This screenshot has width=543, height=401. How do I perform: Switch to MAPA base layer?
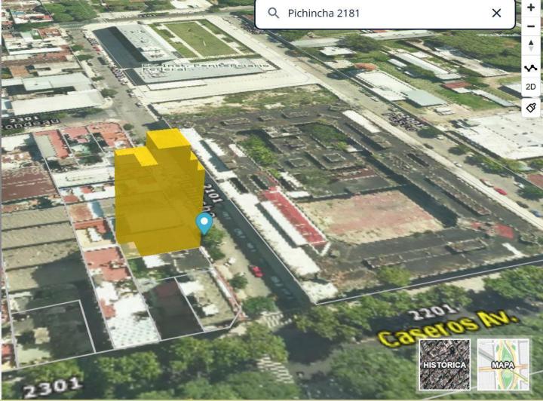click(503, 364)
